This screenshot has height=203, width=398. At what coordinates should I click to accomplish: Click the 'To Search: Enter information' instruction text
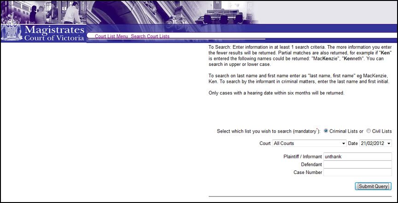coord(300,56)
